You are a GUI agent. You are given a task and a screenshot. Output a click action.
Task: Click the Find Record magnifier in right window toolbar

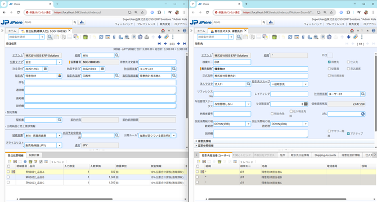pyautogui.click(x=239, y=37)
